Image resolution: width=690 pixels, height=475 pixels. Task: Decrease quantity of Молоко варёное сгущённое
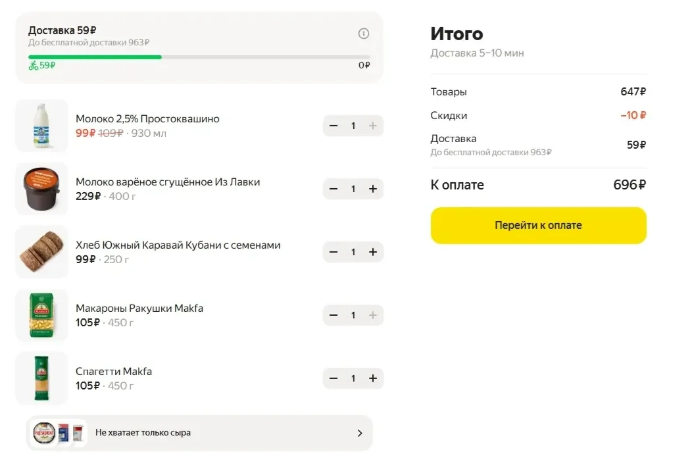(x=333, y=189)
